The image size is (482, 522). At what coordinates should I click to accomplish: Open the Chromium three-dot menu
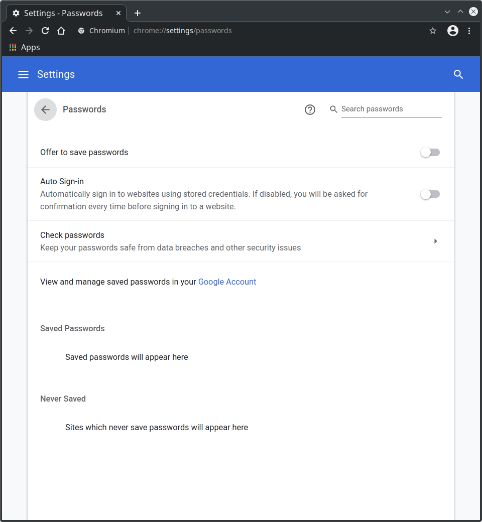coord(469,31)
